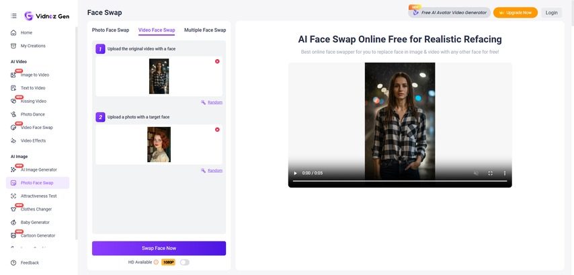574x275 pixels.
Task: Click the Random link under target face
Action: [x=215, y=170]
